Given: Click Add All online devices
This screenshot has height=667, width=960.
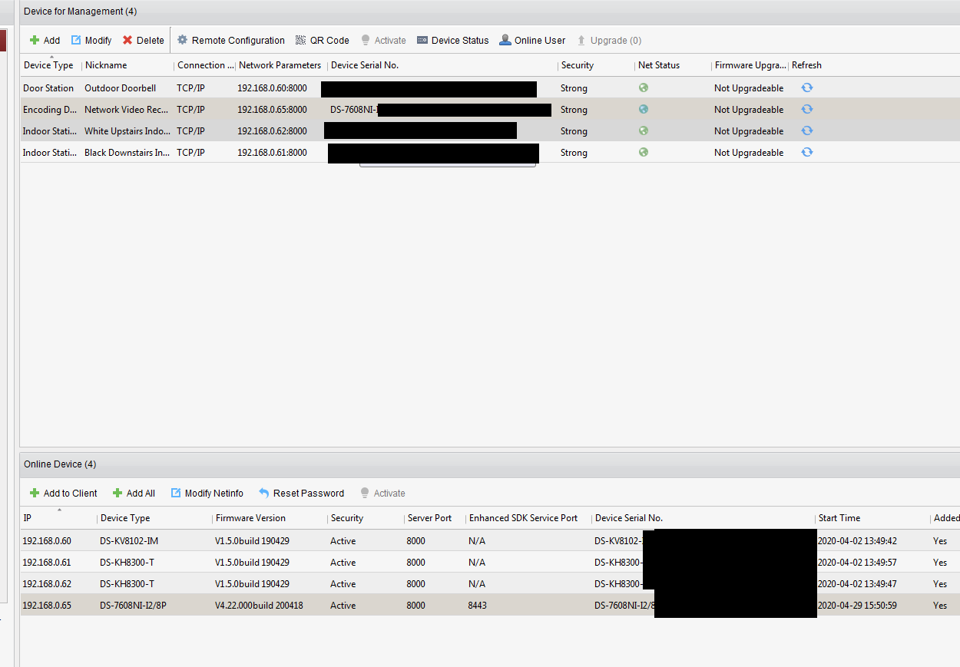Looking at the screenshot, I should [134, 494].
